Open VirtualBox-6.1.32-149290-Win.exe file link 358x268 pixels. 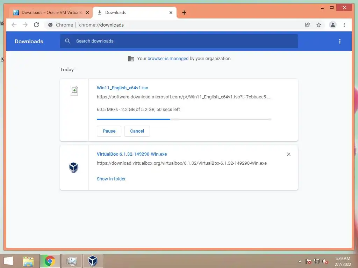[x=132, y=154]
